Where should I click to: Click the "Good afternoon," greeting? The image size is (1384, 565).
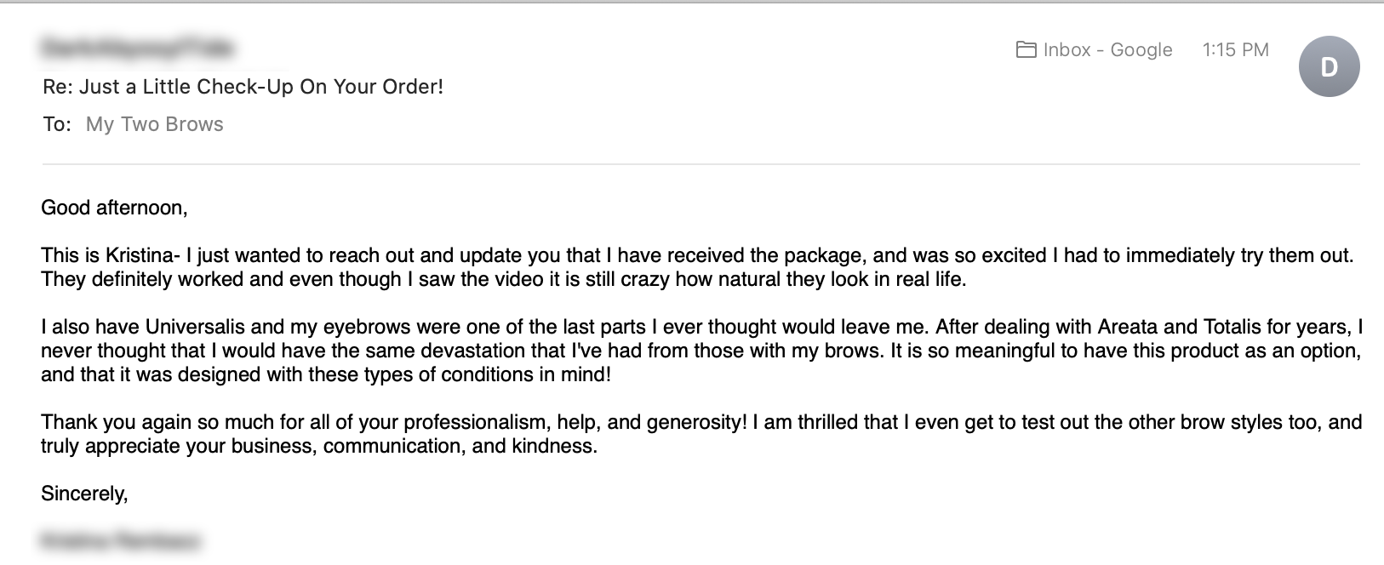click(x=114, y=208)
